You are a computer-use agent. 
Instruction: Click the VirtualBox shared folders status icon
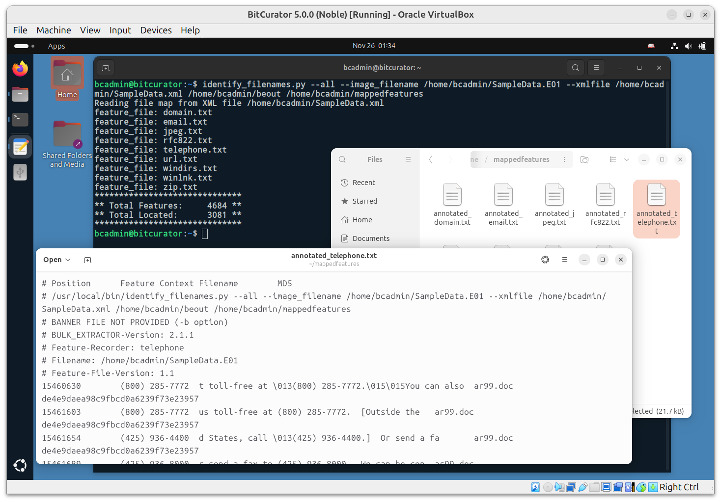594,487
